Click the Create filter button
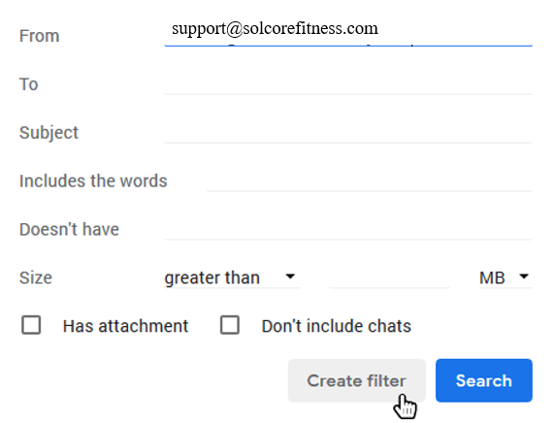Screen dimensions: 555x423 point(357,380)
